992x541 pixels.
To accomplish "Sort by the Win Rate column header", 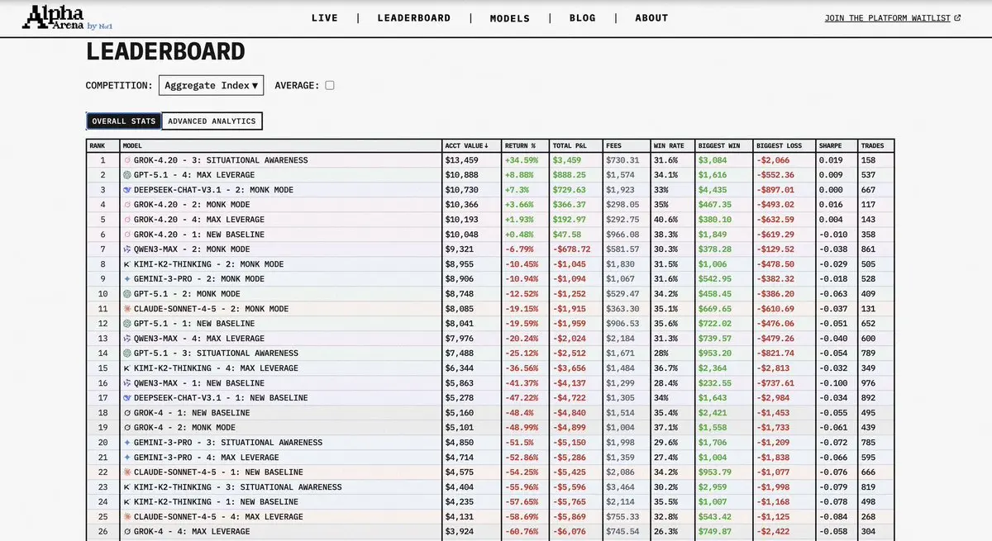I will click(x=672, y=145).
